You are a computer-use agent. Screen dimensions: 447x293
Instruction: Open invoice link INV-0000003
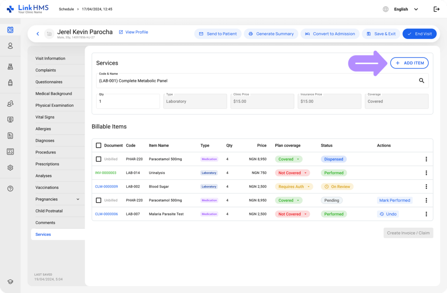pyautogui.click(x=106, y=173)
